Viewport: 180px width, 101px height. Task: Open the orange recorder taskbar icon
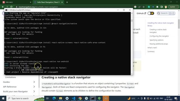(x=106, y=98)
